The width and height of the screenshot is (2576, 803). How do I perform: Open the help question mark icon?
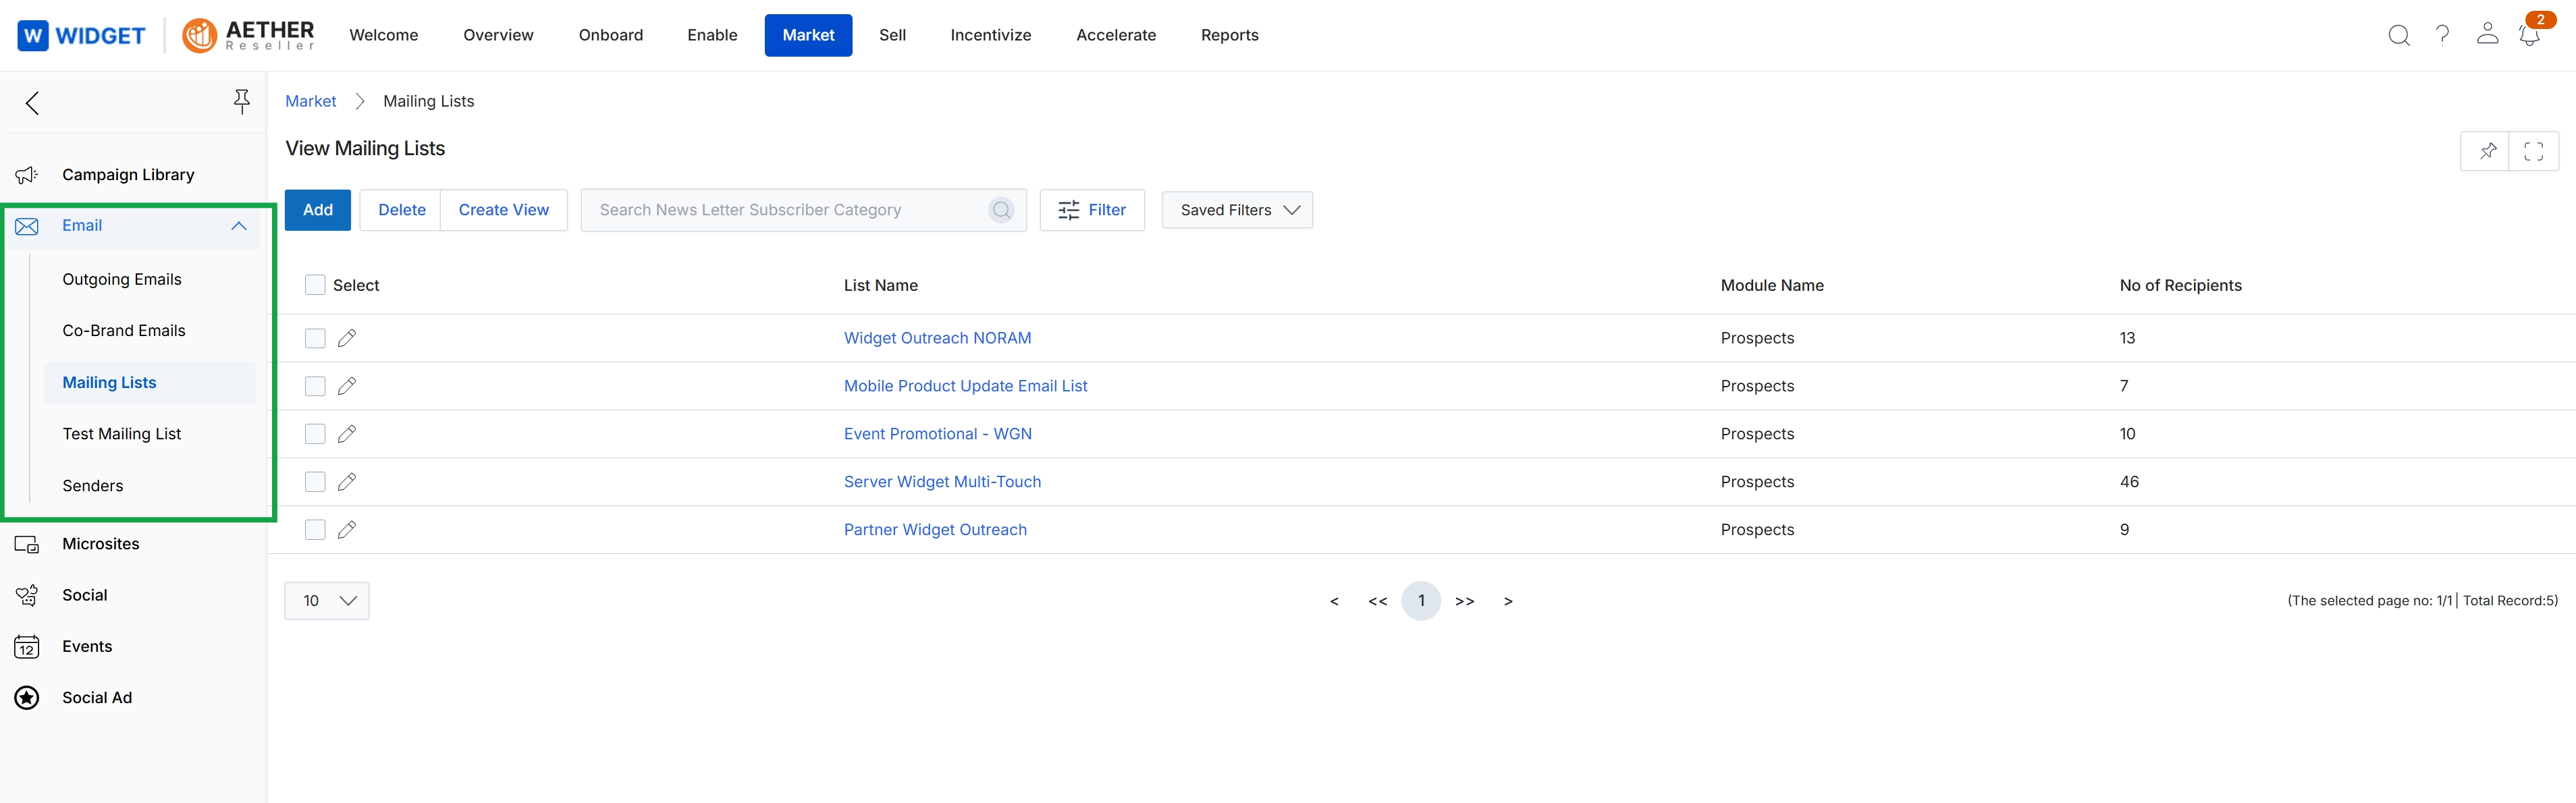pyautogui.click(x=2442, y=35)
